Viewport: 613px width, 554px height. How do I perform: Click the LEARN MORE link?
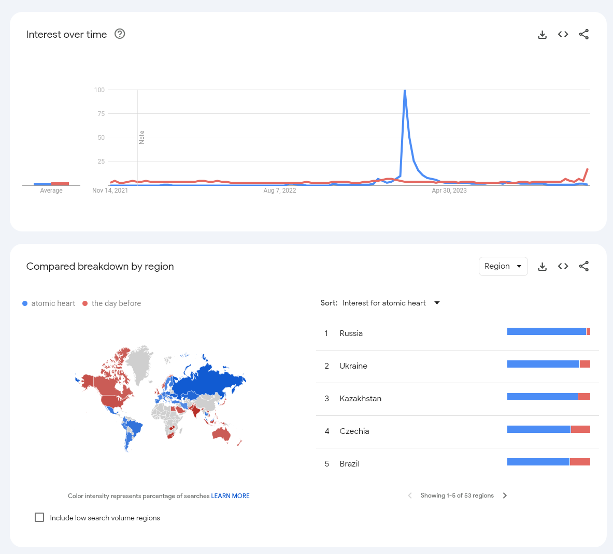[230, 496]
